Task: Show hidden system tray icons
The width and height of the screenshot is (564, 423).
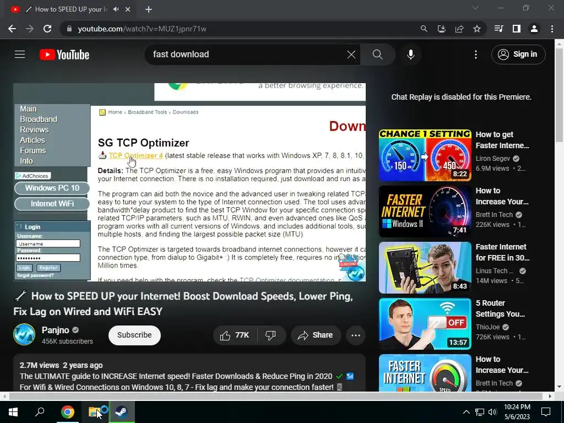Action: tap(466, 412)
